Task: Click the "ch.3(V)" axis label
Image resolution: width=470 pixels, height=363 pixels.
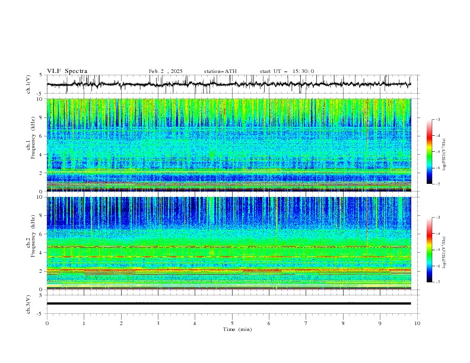Action: pyautogui.click(x=28, y=304)
